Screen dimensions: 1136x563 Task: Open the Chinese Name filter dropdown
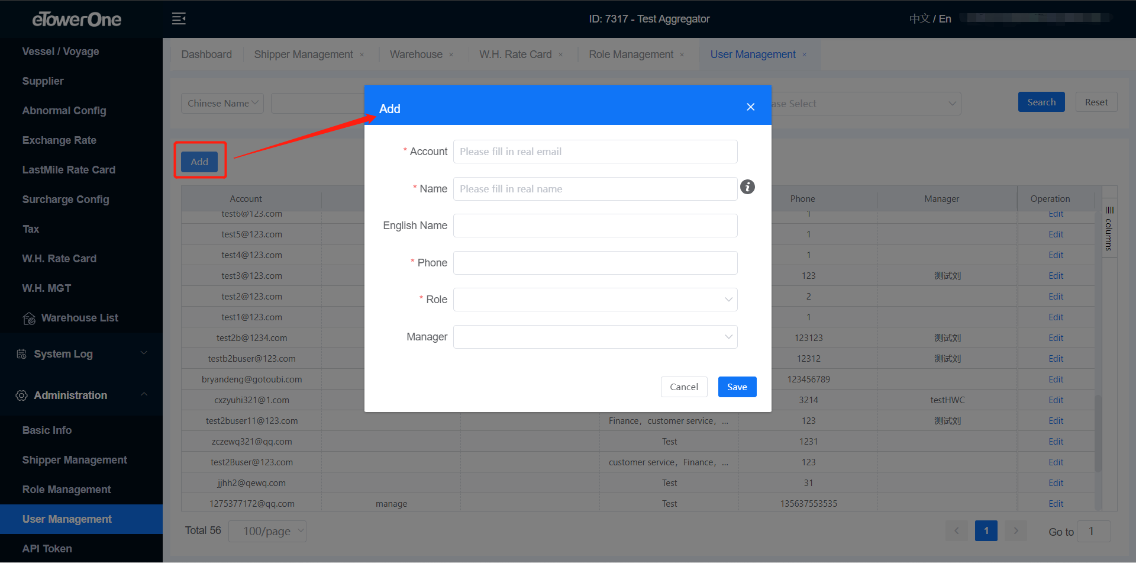tap(222, 103)
